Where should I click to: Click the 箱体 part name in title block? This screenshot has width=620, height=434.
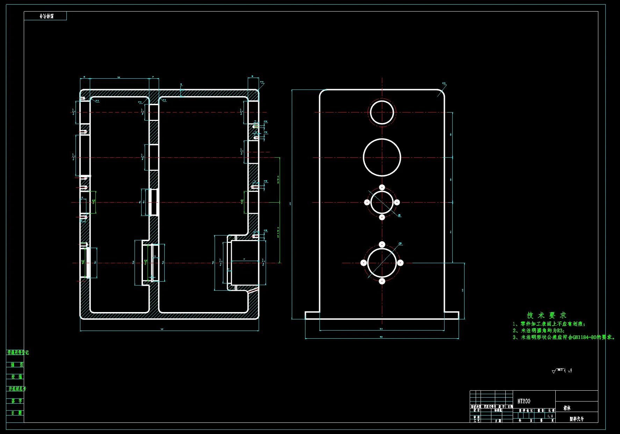pos(567,408)
